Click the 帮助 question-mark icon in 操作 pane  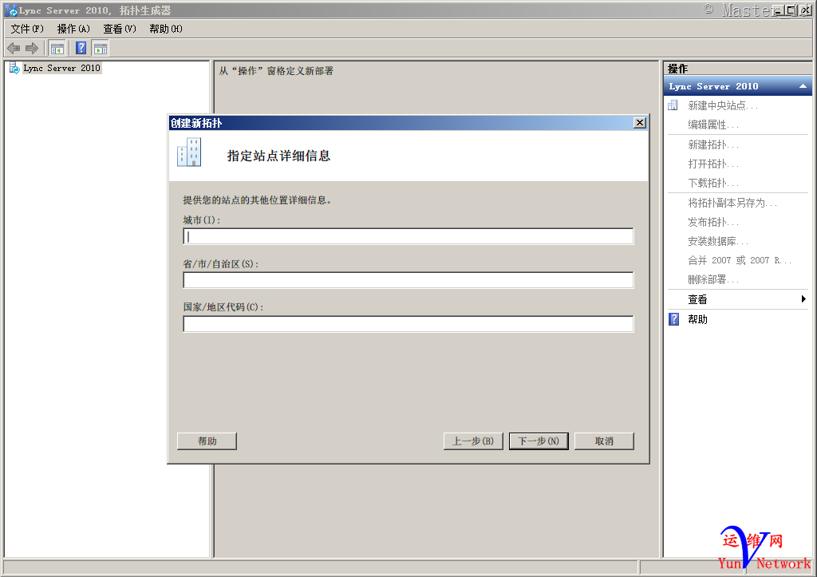(x=673, y=319)
